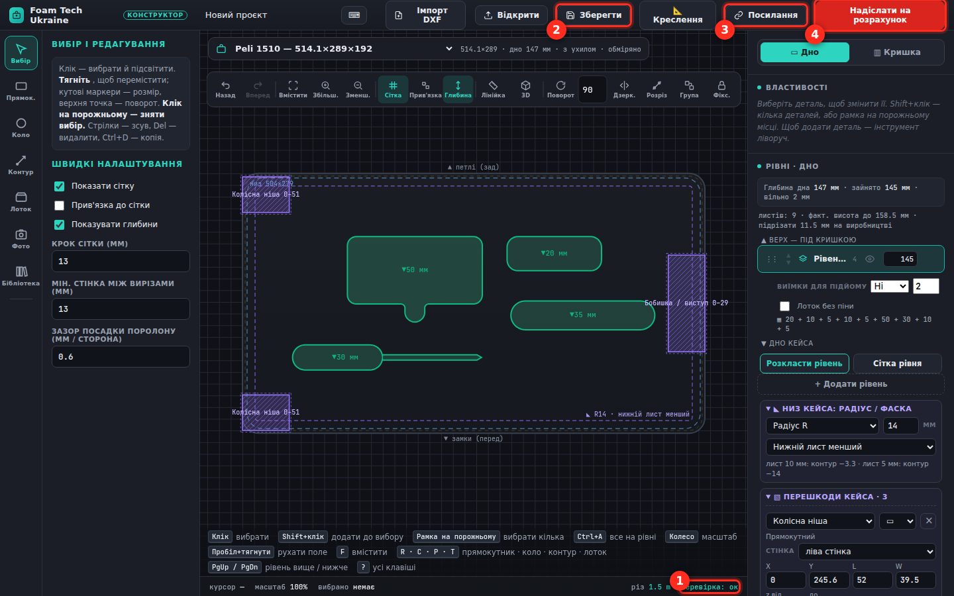Image resolution: width=954 pixels, height=596 pixels.
Task: Click the Зберегти button
Action: (594, 15)
